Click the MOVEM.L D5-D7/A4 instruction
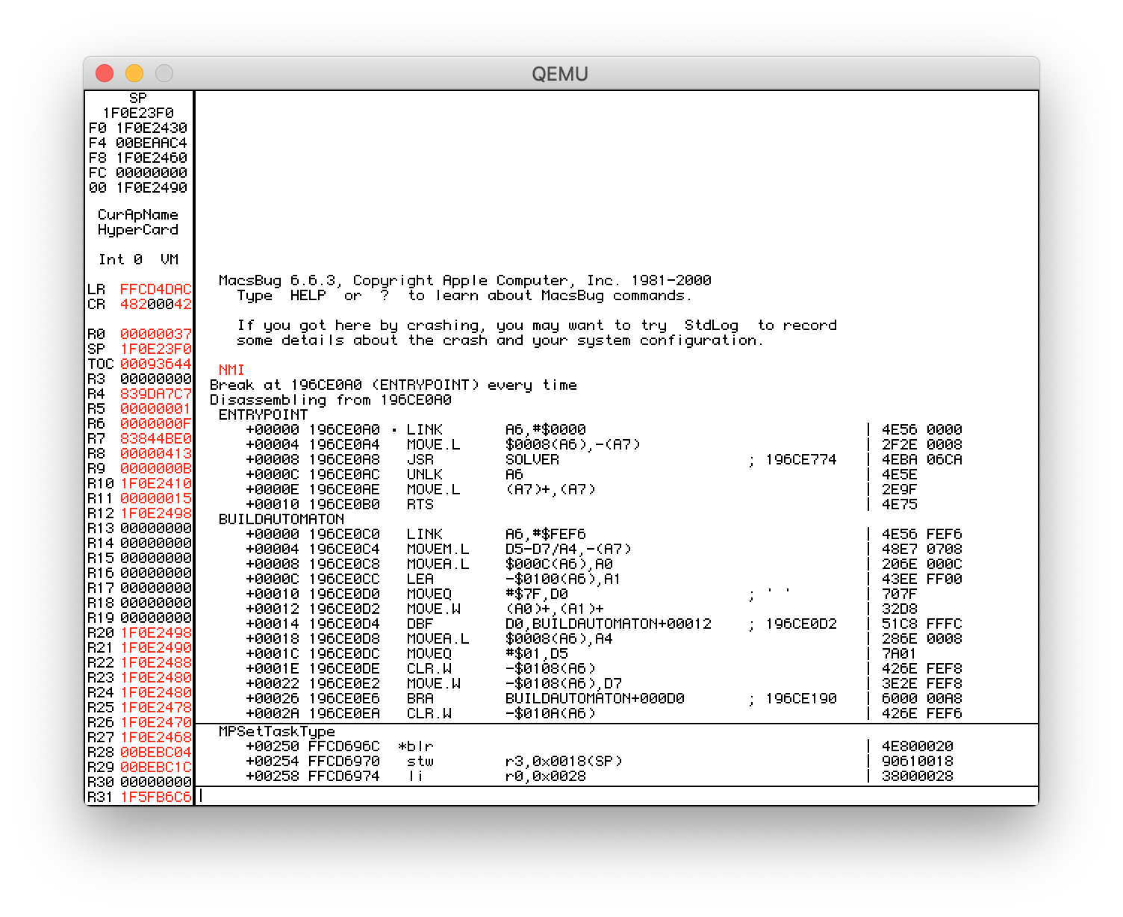1123x917 pixels. pos(520,549)
